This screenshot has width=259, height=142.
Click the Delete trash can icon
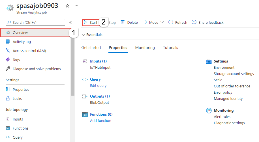point(123,22)
